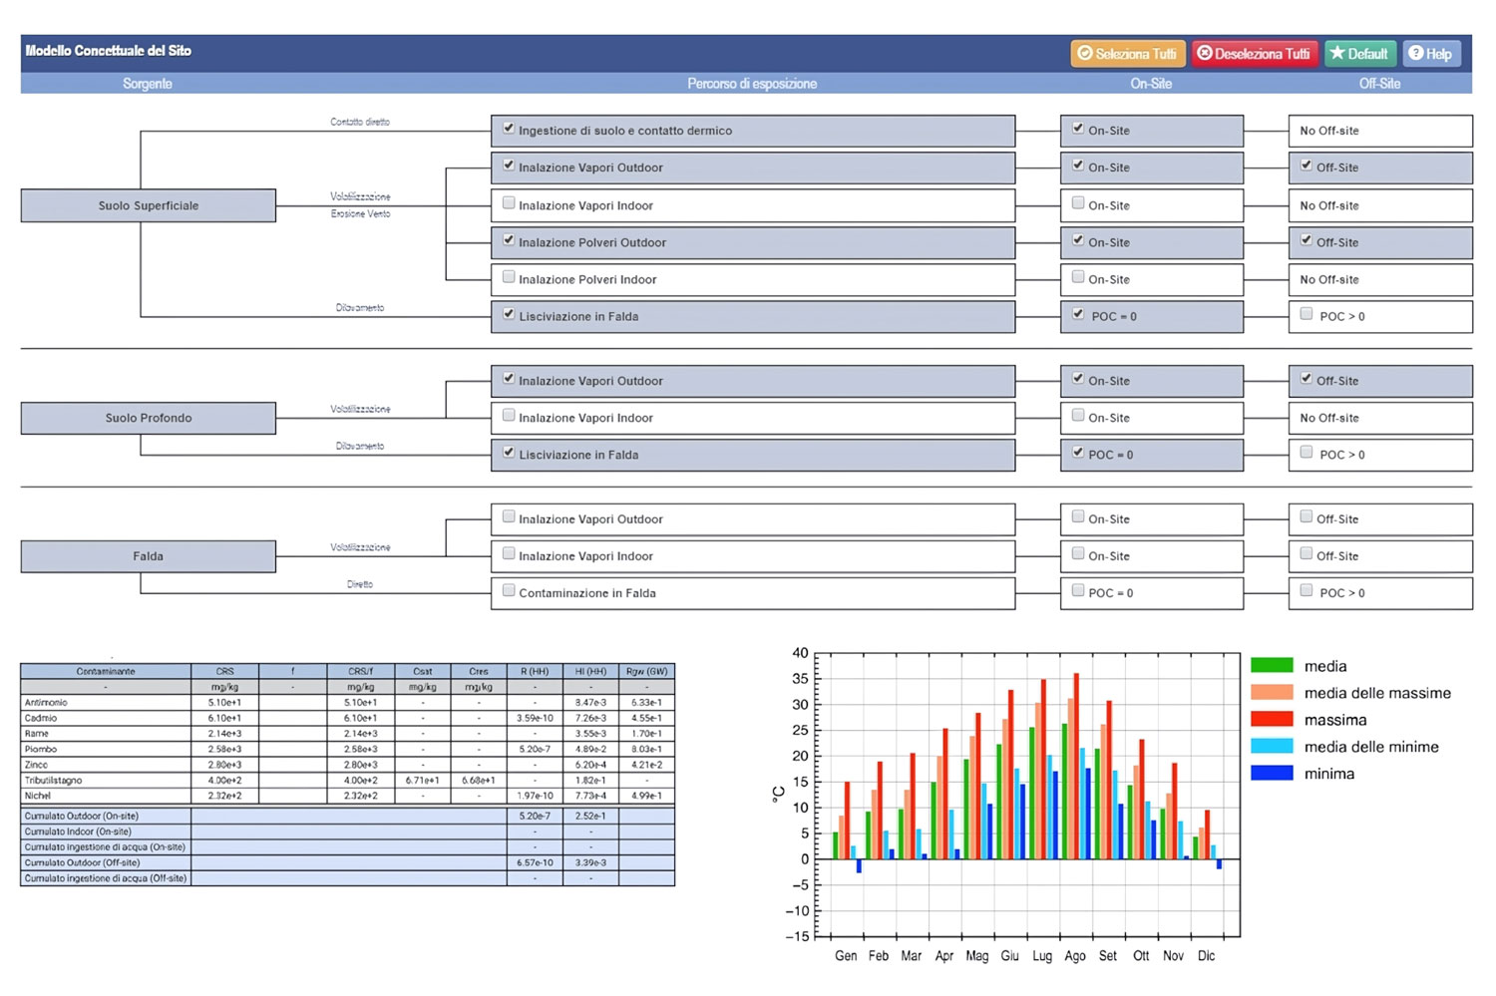Toggle Suolo Superficiale Inalazione Vapori Outdoor checkbox
Viewport: 1496px width, 996px height.
click(509, 166)
